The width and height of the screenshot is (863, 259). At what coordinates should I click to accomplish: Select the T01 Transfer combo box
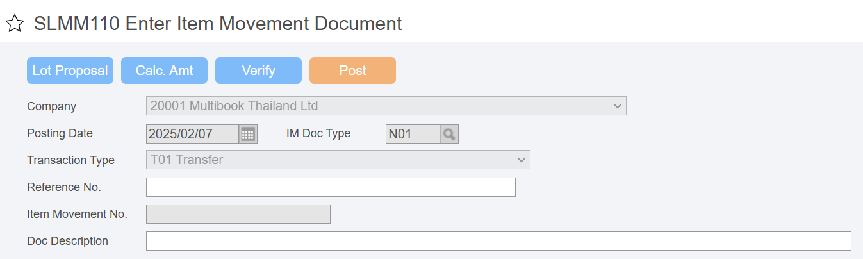coord(338,160)
